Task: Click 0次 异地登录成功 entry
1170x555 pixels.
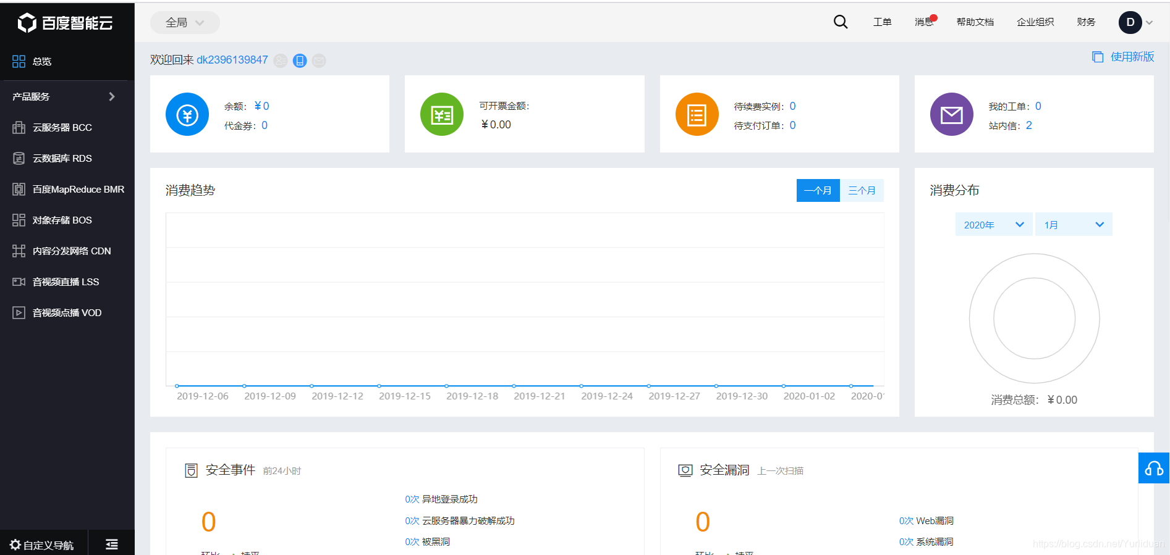Action: pyautogui.click(x=441, y=499)
